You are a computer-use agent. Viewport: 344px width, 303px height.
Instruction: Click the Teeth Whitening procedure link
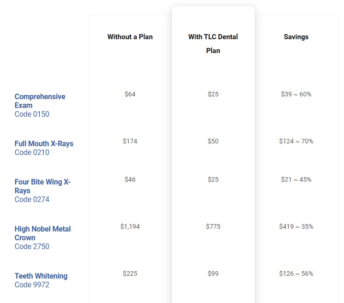click(x=41, y=276)
